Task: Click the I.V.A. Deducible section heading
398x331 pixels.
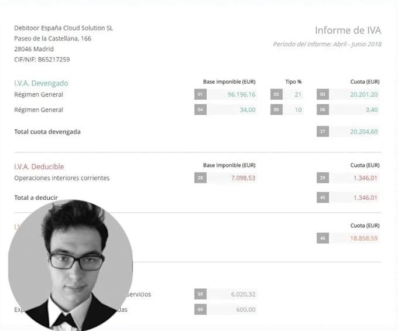Action: (39, 166)
